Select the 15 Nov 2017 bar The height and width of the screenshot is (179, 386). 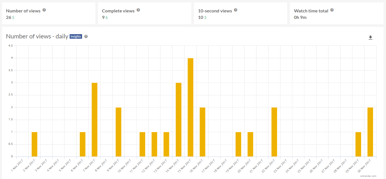coord(190,107)
